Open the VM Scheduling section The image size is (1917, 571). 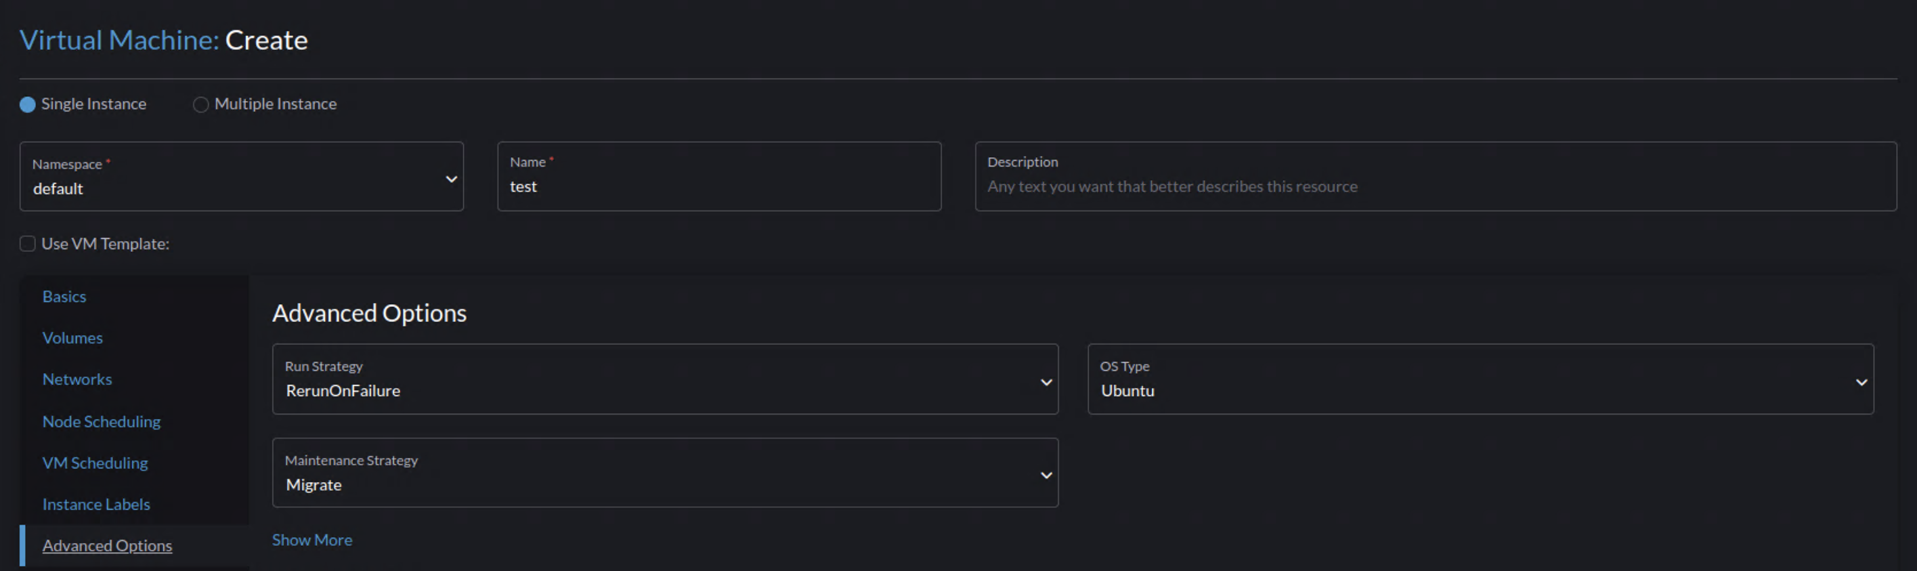pos(95,463)
